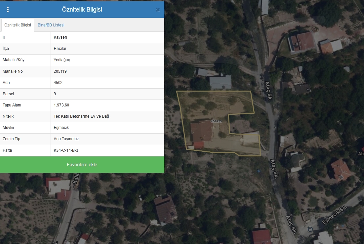This screenshot has height=244, width=364.
Task: Click the bus stop icon near Eşmecik Sk.
Action: click(x=310, y=229)
